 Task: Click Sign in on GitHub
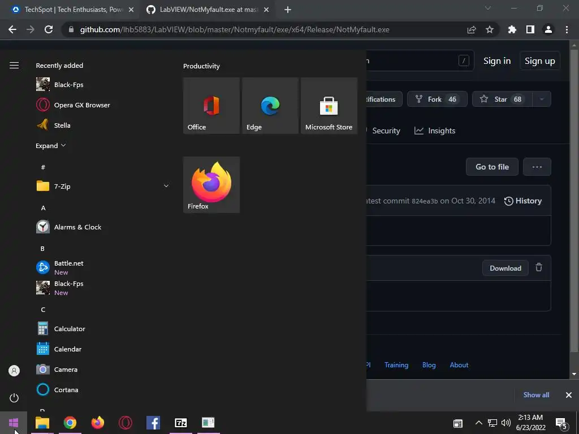497,61
